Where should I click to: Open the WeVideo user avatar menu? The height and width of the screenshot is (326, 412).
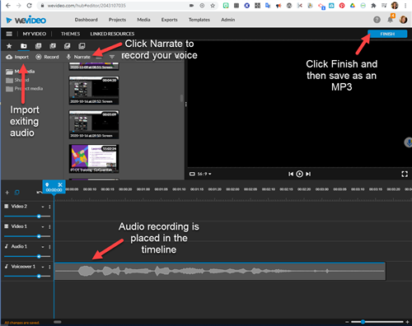pyautogui.click(x=403, y=20)
